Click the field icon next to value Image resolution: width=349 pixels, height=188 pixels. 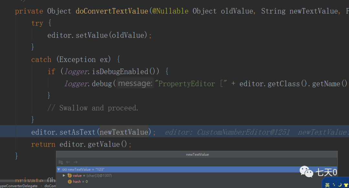[x=70, y=175]
